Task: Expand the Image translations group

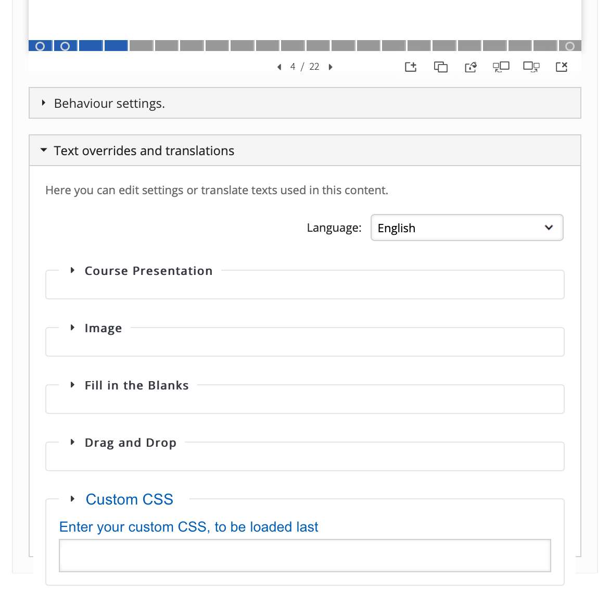Action: pyautogui.click(x=103, y=328)
